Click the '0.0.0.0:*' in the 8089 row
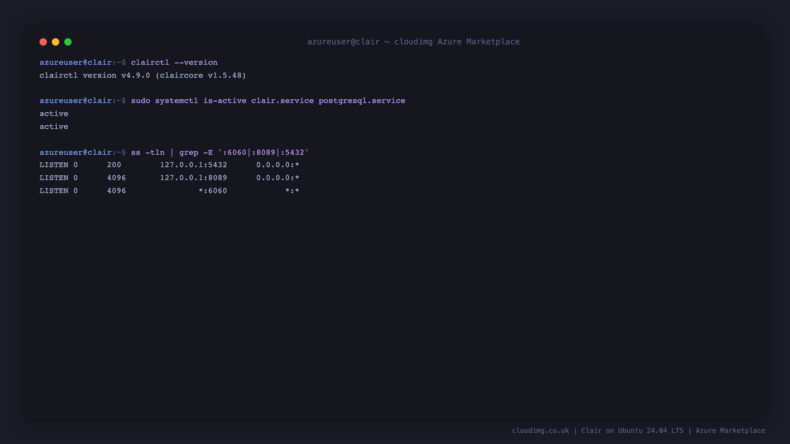The height and width of the screenshot is (444, 790). click(278, 178)
